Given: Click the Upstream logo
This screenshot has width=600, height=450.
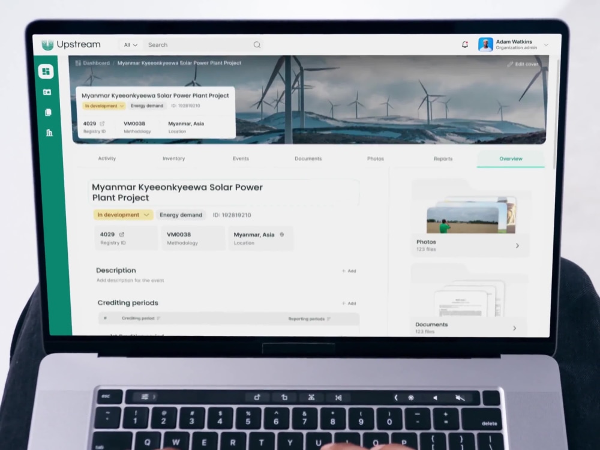Looking at the screenshot, I should [71, 44].
